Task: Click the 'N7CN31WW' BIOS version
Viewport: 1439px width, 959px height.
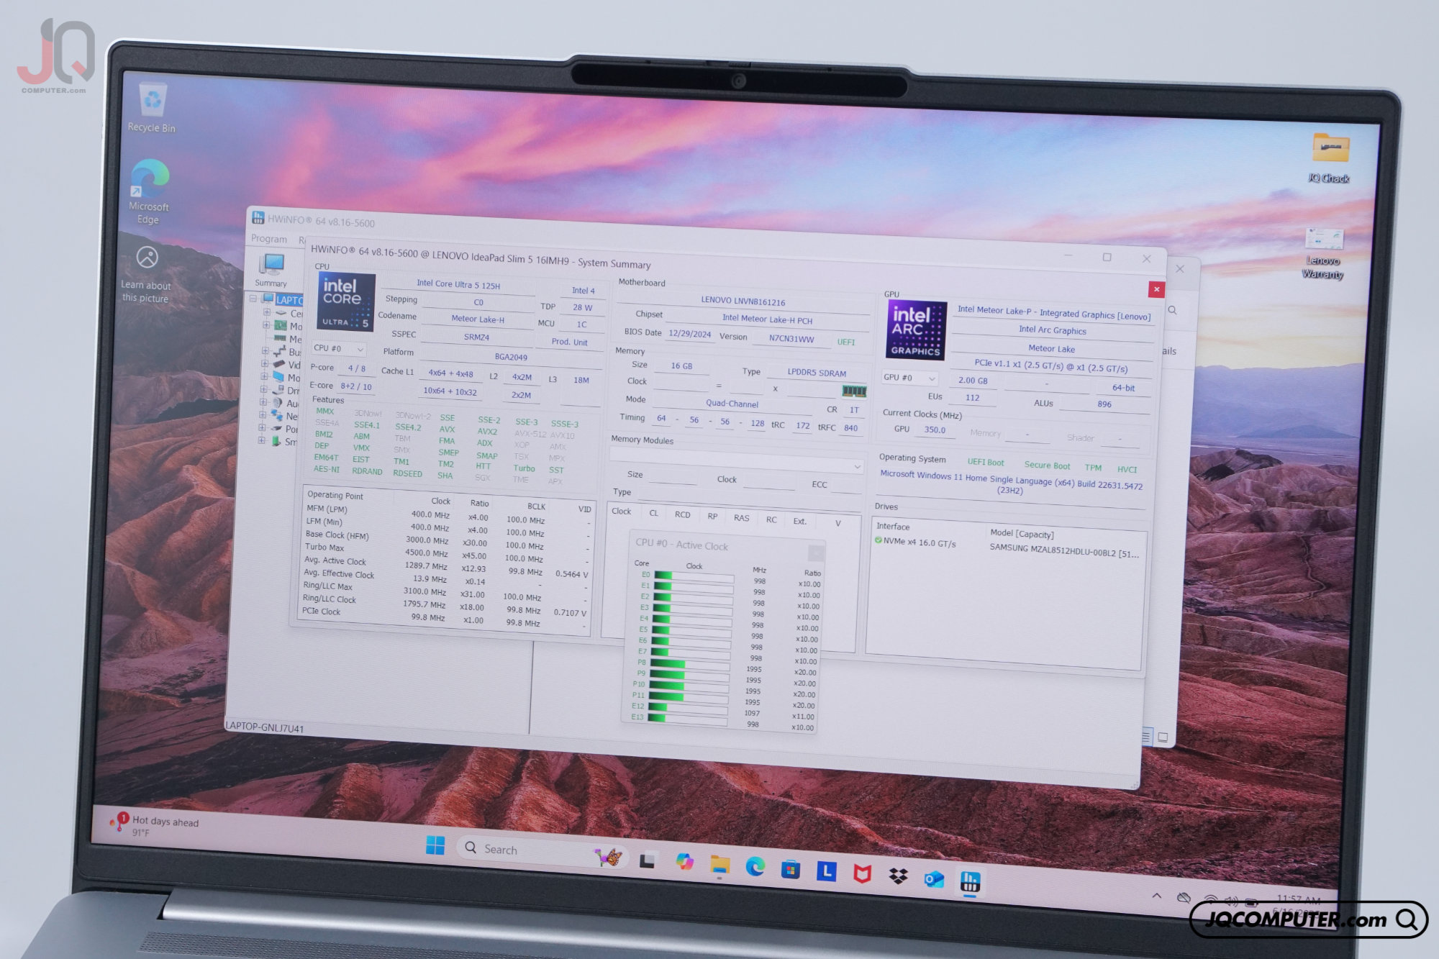Action: tap(791, 339)
